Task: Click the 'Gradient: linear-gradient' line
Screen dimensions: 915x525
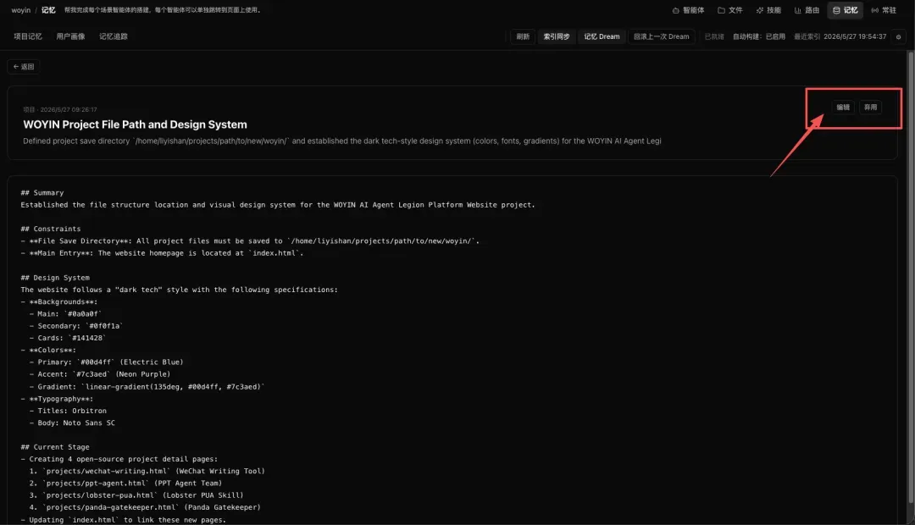Action: 147,387
